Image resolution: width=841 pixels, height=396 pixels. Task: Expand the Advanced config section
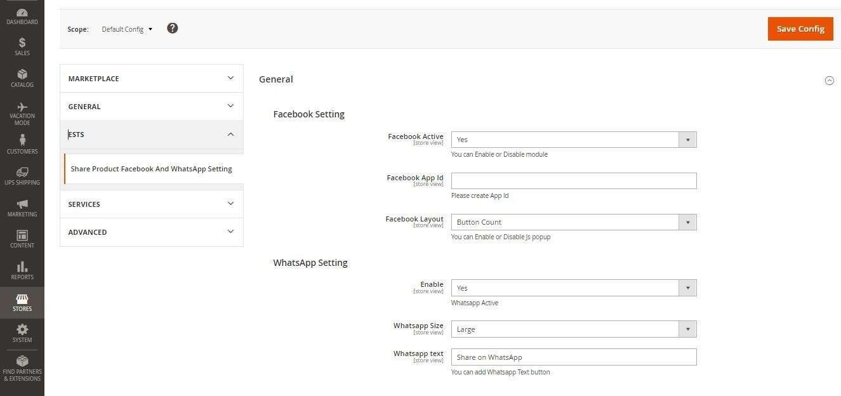pyautogui.click(x=151, y=232)
